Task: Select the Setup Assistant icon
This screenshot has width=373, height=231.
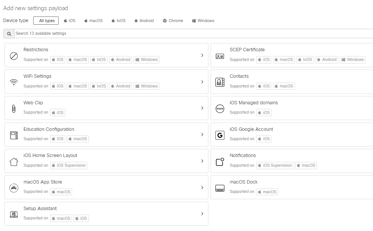Action: tap(13, 214)
